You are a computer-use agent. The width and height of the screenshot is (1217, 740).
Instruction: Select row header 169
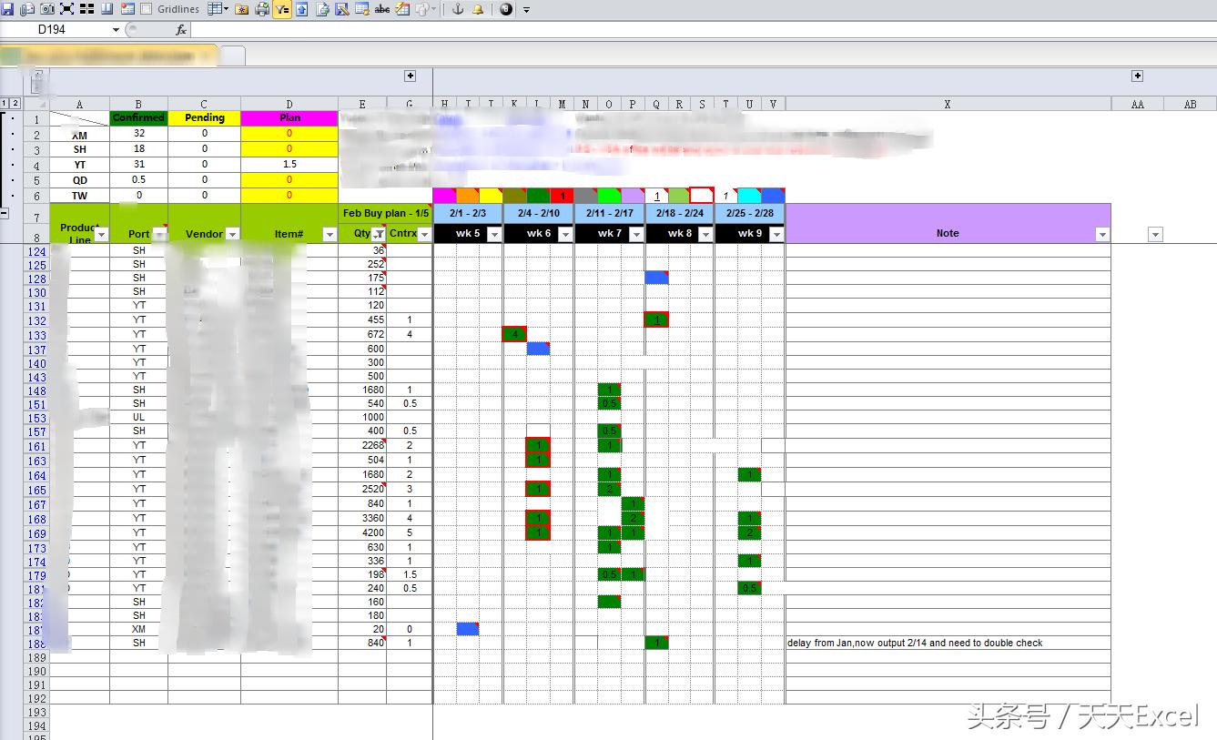coord(36,534)
